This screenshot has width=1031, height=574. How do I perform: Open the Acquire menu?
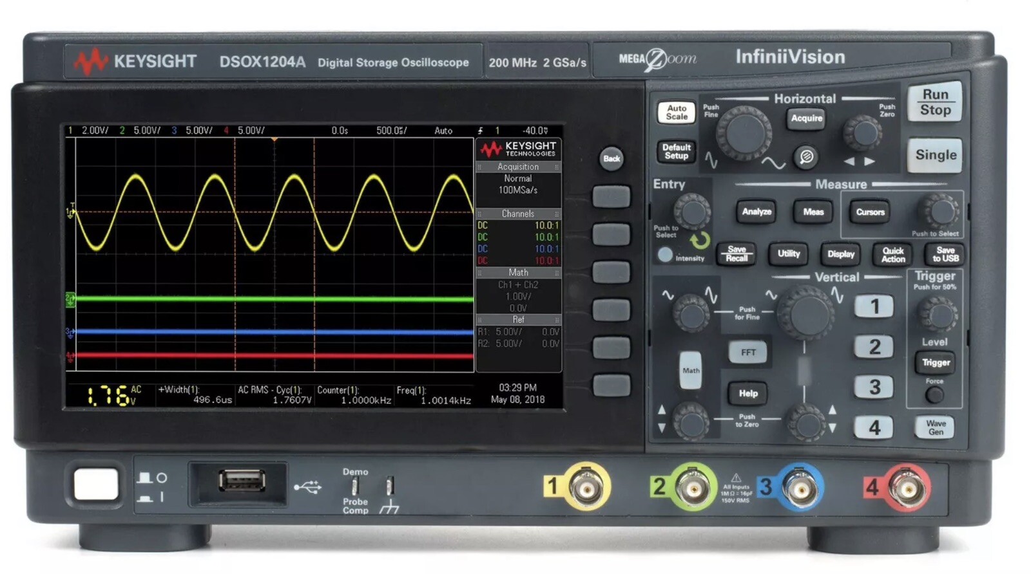(806, 118)
